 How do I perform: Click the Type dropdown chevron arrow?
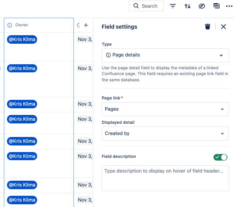pos(221,55)
